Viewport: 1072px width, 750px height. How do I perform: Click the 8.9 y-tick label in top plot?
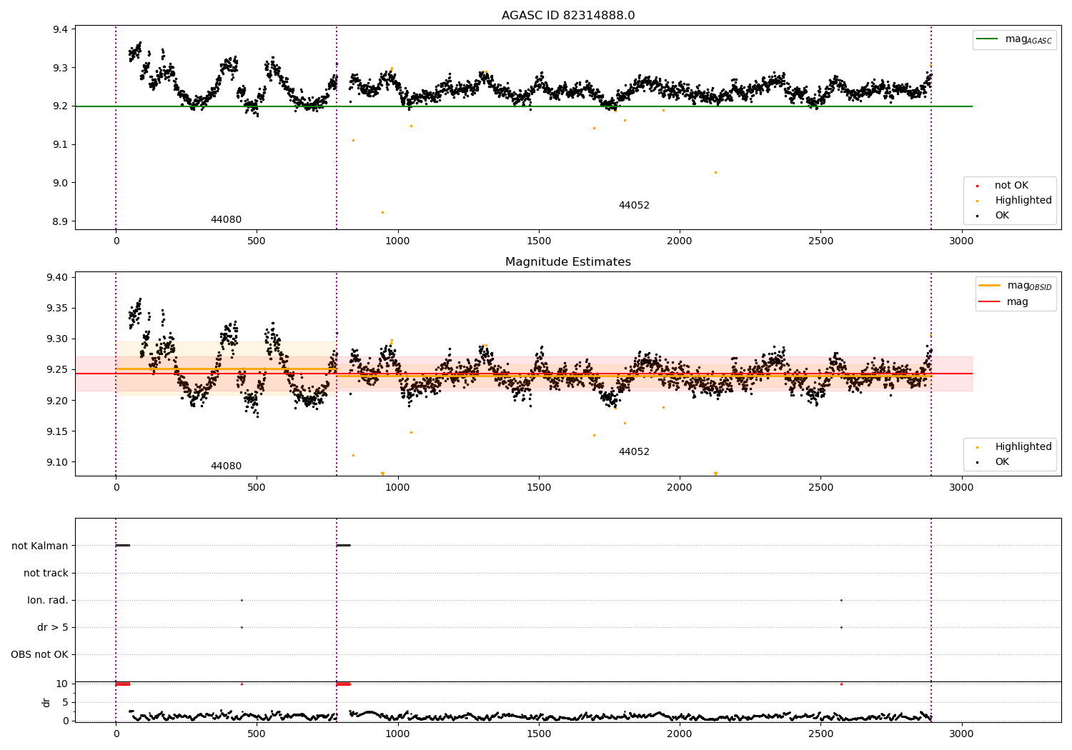[60, 221]
